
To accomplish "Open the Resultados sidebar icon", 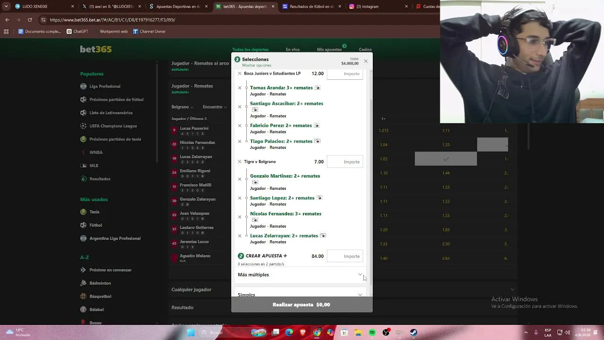I will point(84,179).
